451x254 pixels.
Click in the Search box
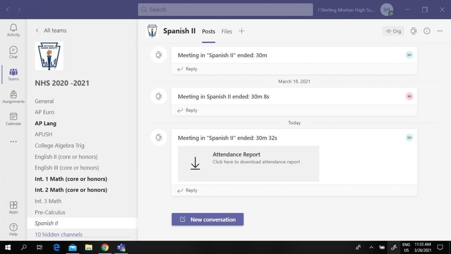coord(225,10)
